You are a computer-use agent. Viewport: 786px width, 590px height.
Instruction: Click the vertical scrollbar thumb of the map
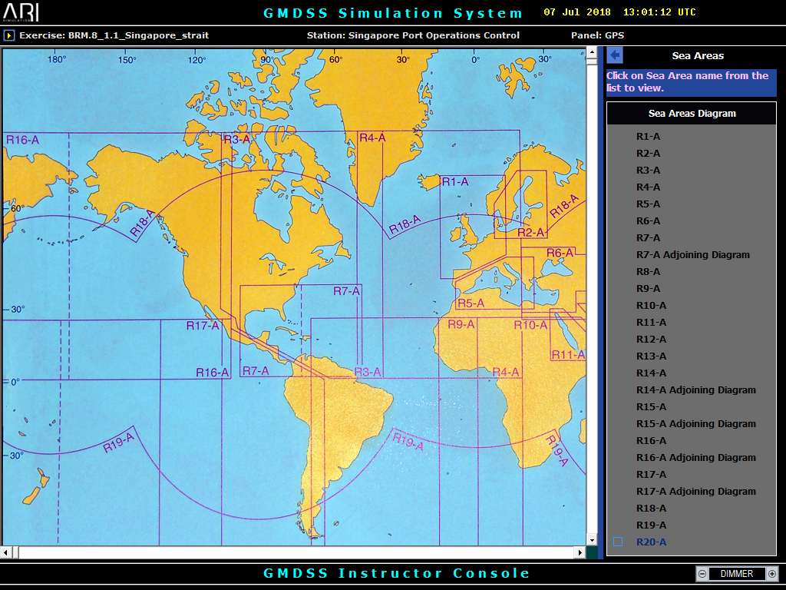(x=592, y=61)
